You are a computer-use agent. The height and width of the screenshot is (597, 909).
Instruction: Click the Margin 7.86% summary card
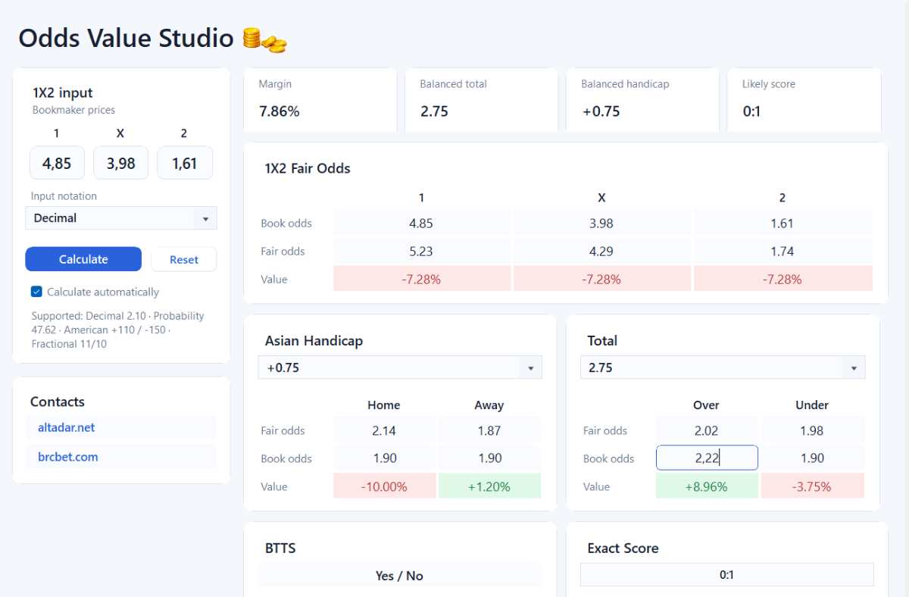(320, 100)
